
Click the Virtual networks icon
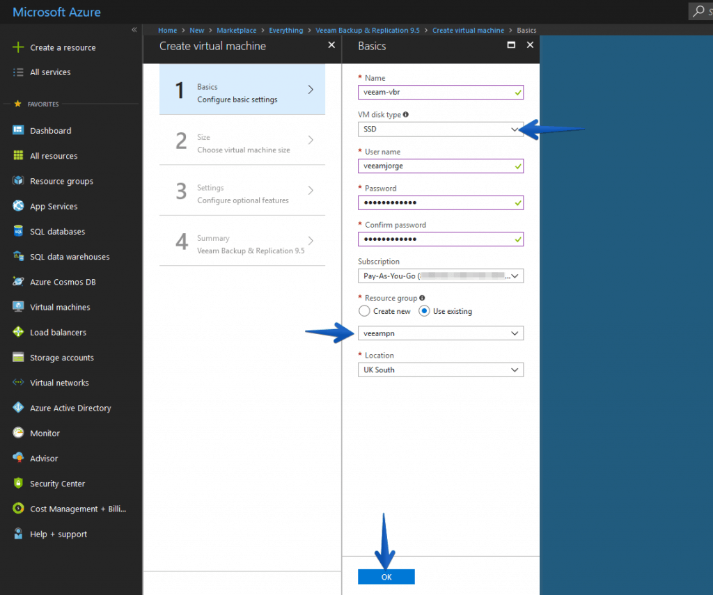coord(18,382)
